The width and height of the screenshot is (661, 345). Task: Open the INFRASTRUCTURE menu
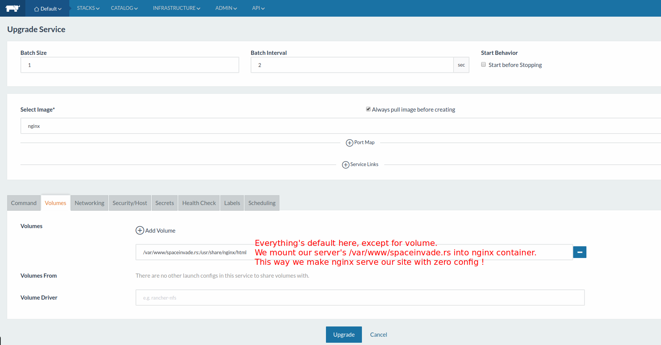pos(176,8)
